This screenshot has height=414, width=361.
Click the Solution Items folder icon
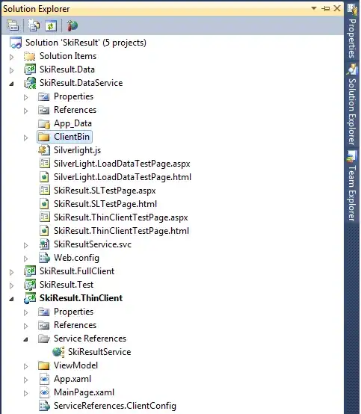click(29, 56)
